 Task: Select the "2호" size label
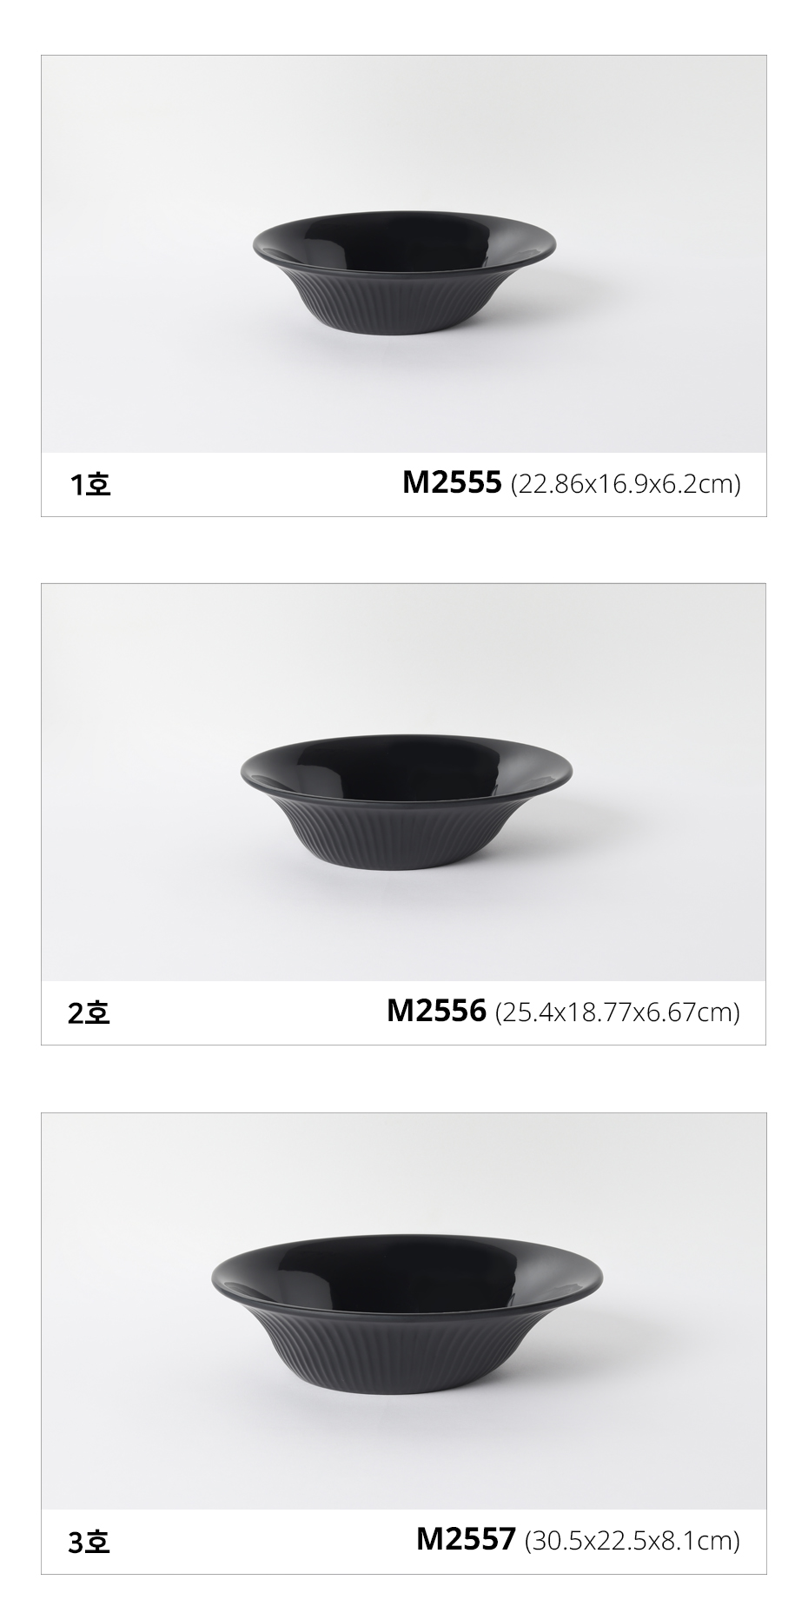[89, 1013]
